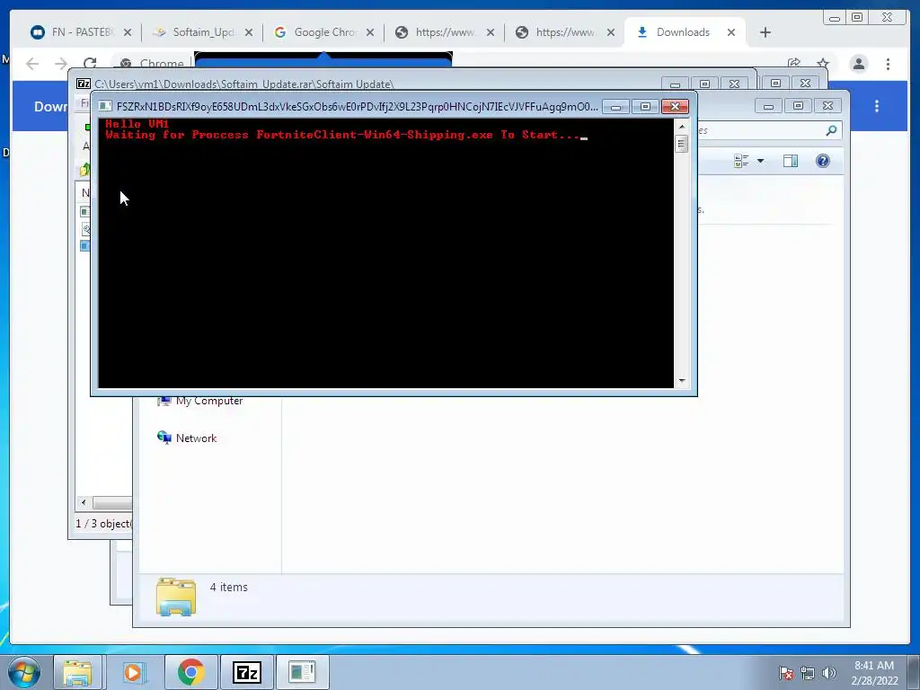Go forward in Chrome
This screenshot has width=920, height=690.
(61, 64)
